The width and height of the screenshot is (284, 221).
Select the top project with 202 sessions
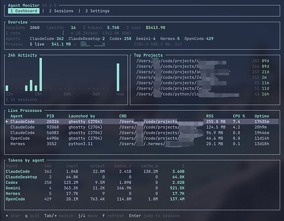tap(203, 61)
